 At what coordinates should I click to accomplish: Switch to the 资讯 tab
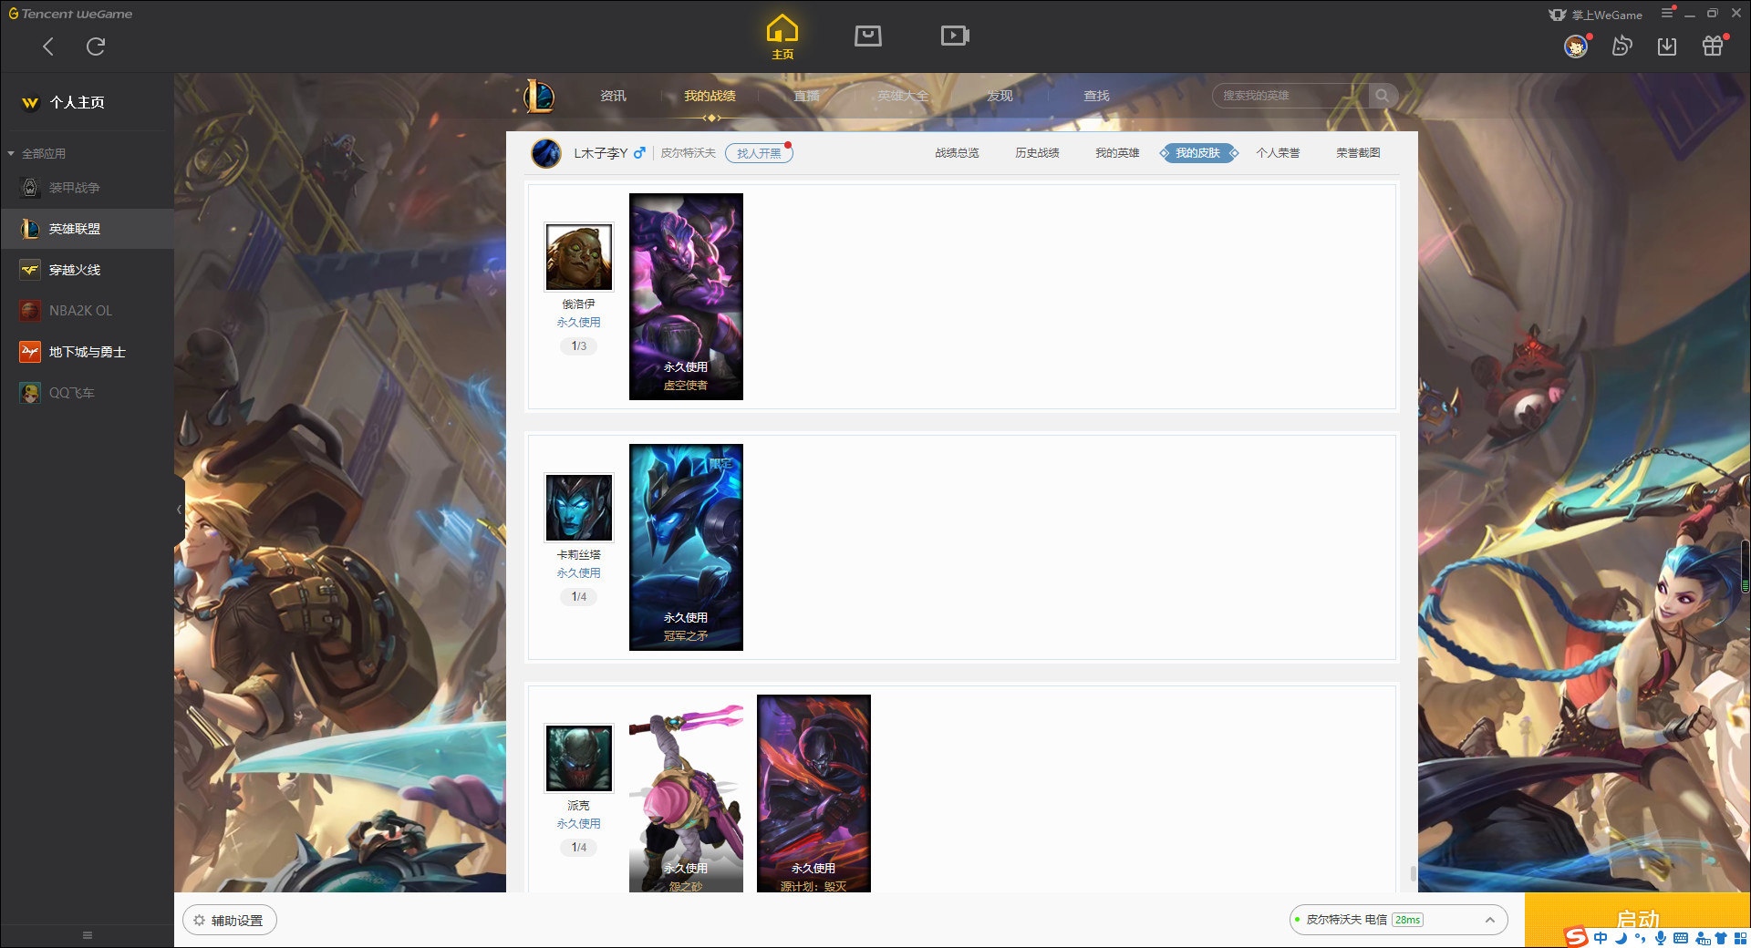point(613,96)
